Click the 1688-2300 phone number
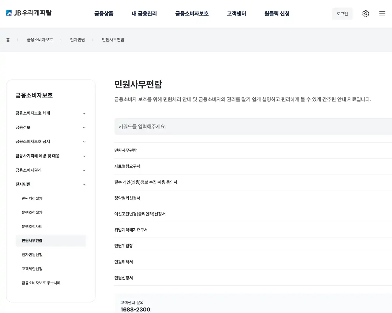The image size is (392, 313). pyautogui.click(x=135, y=309)
